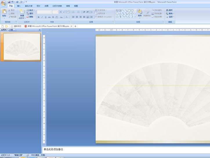
Task: Choose the isosceles triangle shape
Action: [x=120, y=14]
